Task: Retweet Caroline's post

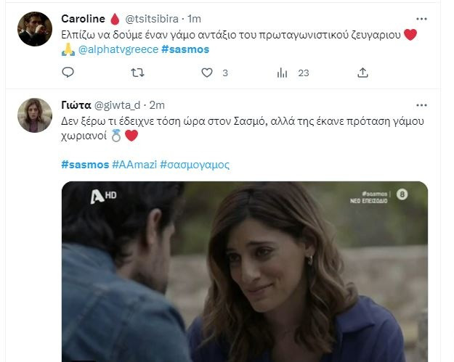Action: [x=137, y=73]
